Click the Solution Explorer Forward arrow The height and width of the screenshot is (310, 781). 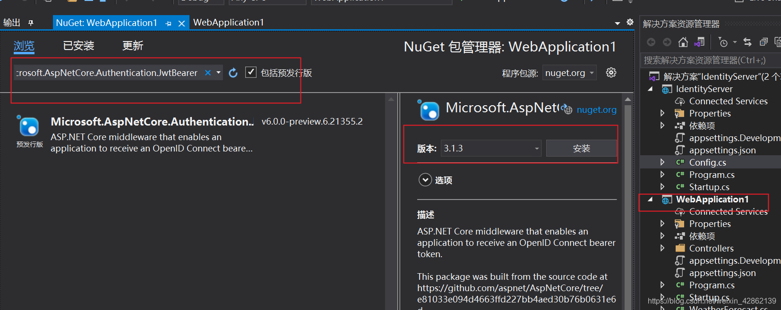click(x=667, y=42)
